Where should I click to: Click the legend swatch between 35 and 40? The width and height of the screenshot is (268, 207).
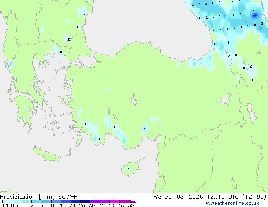(x=105, y=202)
